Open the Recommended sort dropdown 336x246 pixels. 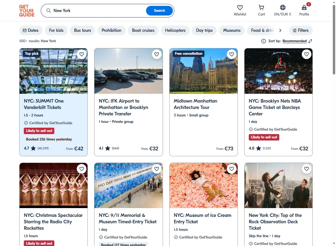(295, 41)
